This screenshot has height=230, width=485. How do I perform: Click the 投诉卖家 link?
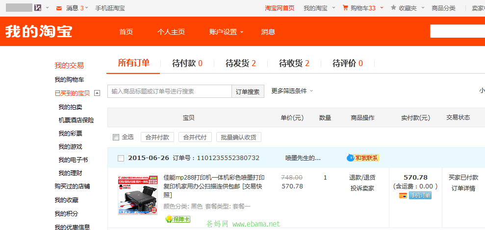pyautogui.click(x=362, y=188)
